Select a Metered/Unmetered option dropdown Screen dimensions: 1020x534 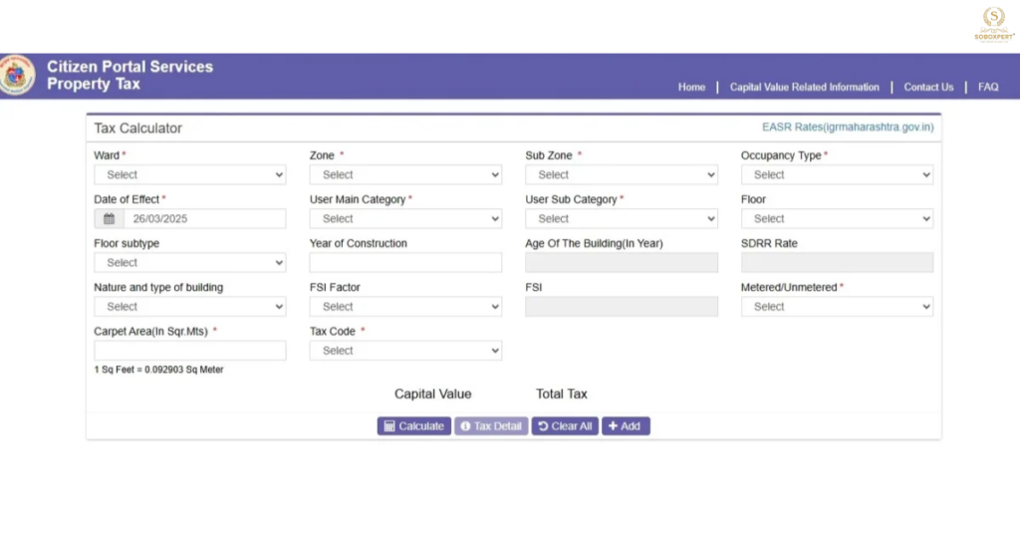[x=837, y=306]
